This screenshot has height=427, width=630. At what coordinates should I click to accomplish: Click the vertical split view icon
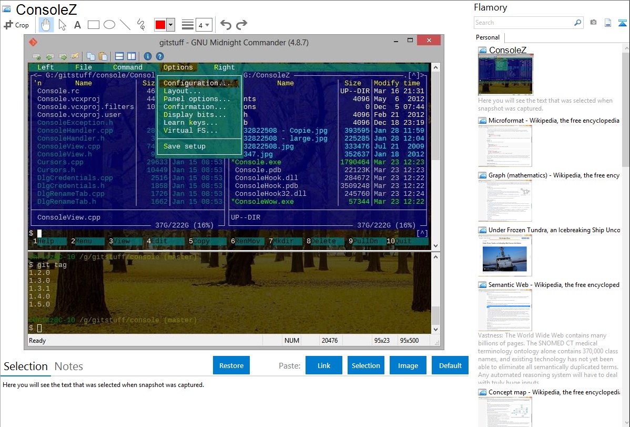tap(131, 56)
